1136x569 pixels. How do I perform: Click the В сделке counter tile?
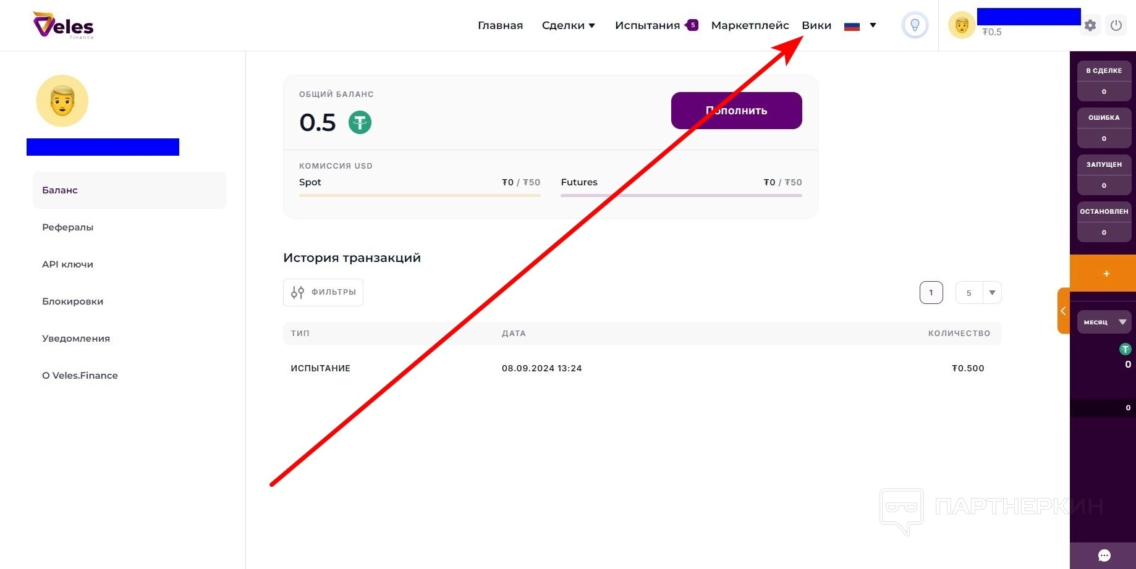pos(1104,81)
